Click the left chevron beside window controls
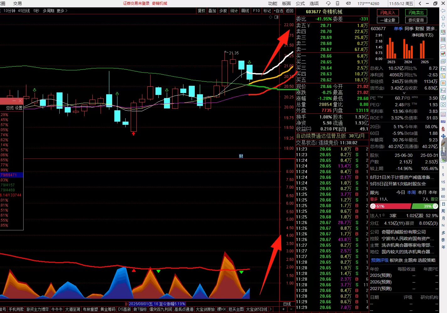 tap(420, 3)
